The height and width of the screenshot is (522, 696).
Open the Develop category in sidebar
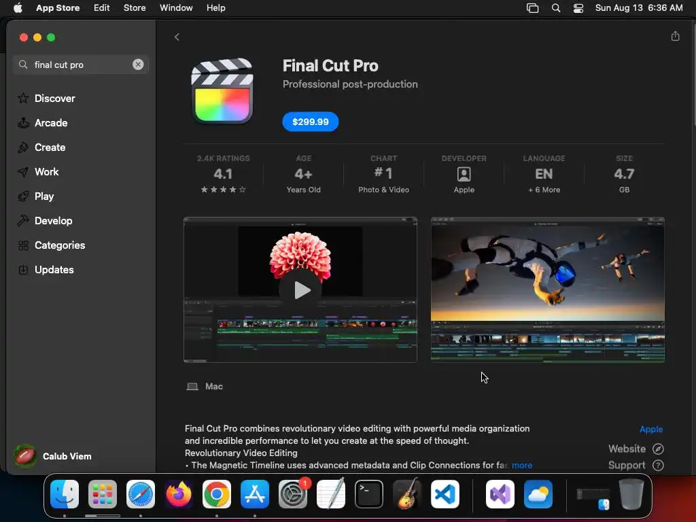45,221
